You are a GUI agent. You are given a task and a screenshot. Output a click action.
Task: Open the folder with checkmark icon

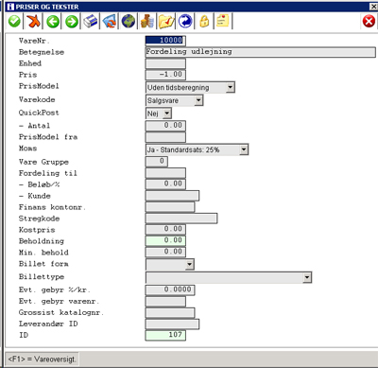(x=166, y=22)
